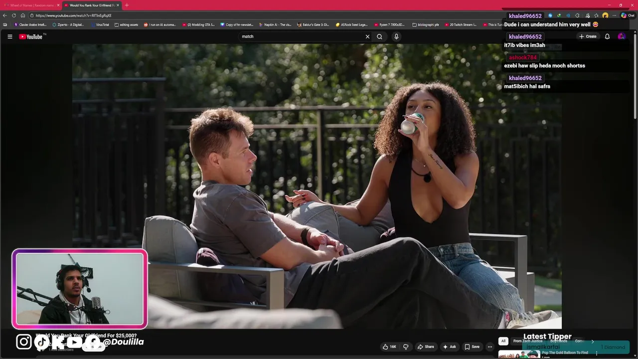This screenshot has height=359, width=638.
Task: Open Pop The Gold Balloon video thumbnail
Action: click(x=519, y=355)
